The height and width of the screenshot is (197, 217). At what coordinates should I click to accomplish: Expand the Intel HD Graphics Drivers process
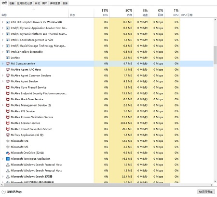point(2,22)
